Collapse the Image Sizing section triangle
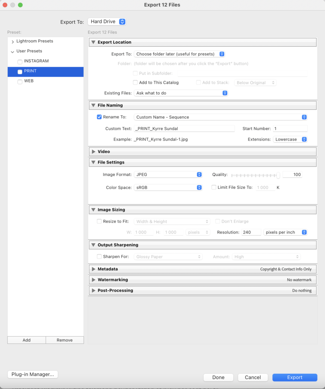This screenshot has width=325, height=389. (x=93, y=210)
